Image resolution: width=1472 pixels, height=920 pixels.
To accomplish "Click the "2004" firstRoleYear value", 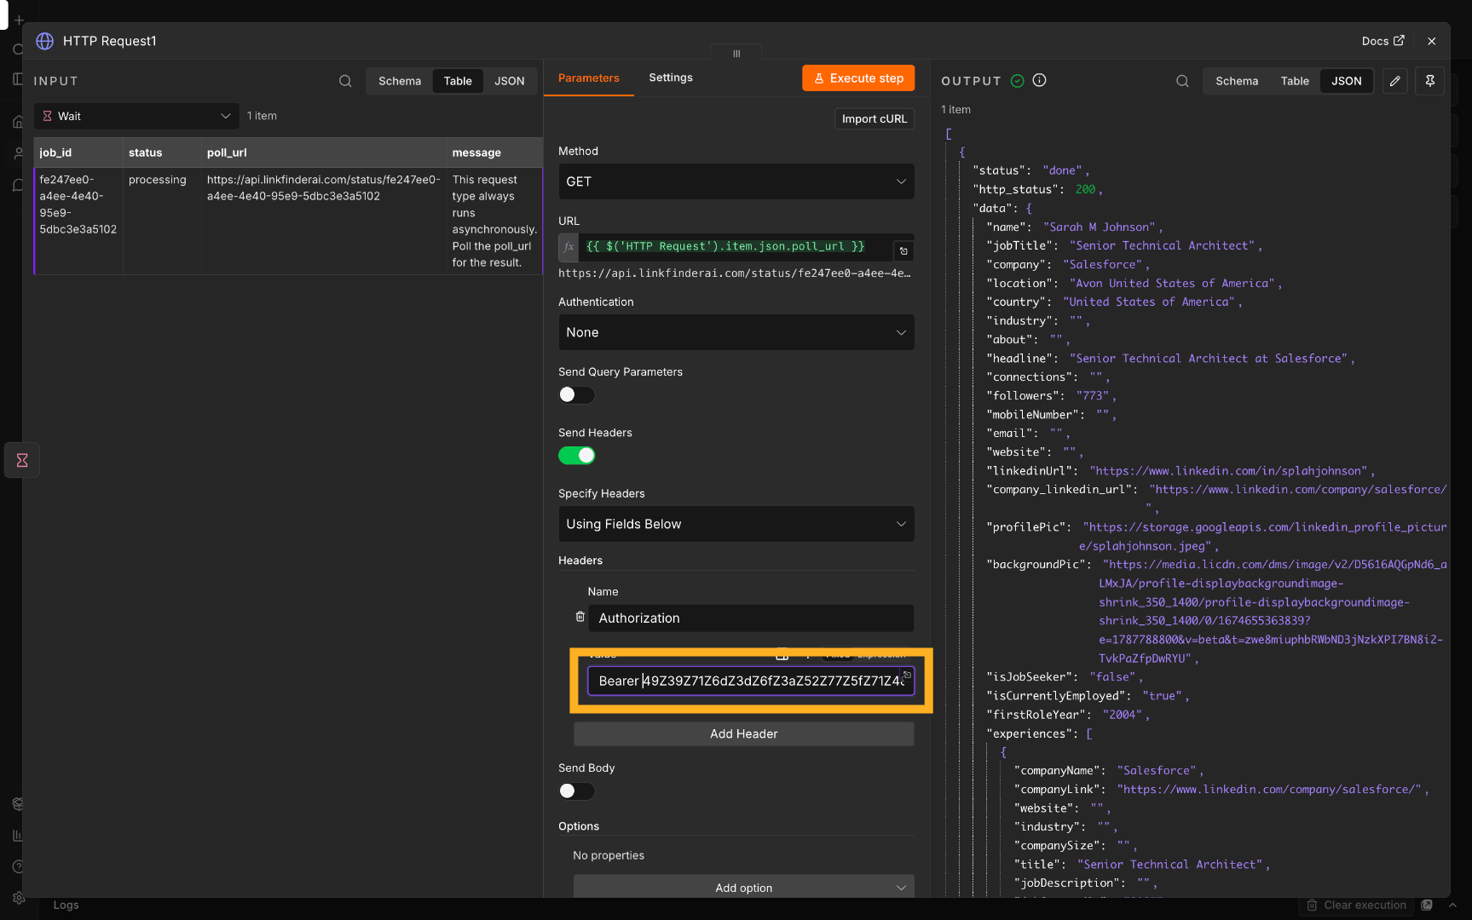I will 1123,714.
